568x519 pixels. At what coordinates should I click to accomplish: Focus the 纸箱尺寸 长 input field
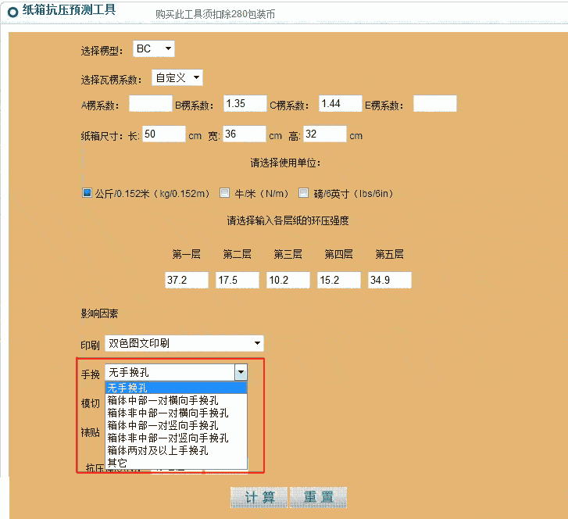[x=164, y=134]
